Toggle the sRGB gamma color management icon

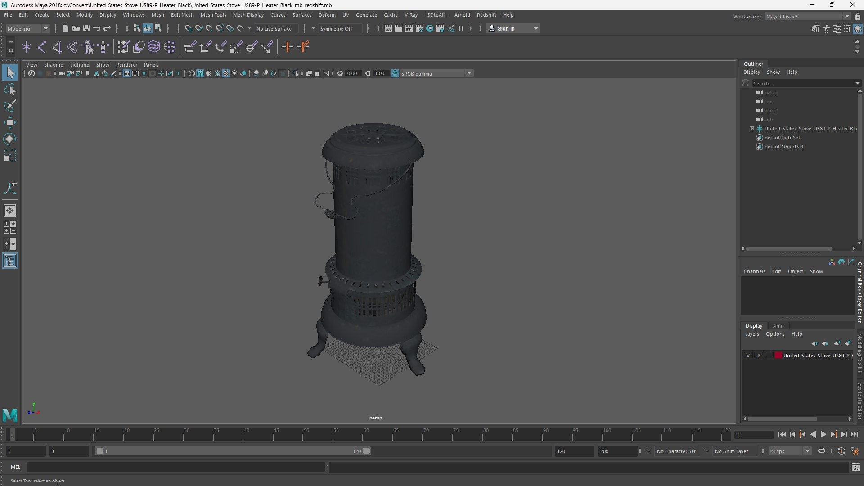(x=395, y=73)
